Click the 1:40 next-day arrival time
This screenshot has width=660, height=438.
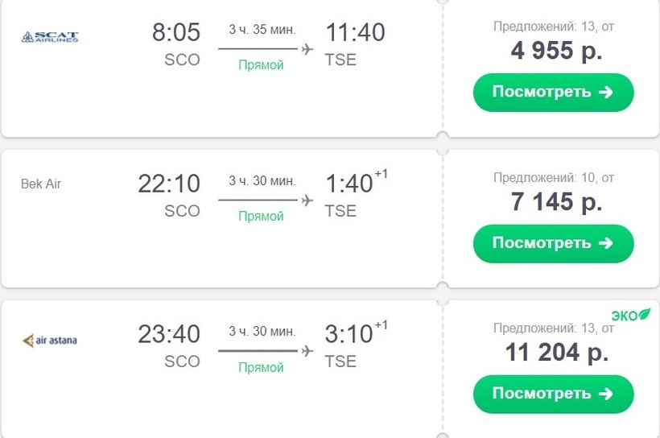pos(349,184)
